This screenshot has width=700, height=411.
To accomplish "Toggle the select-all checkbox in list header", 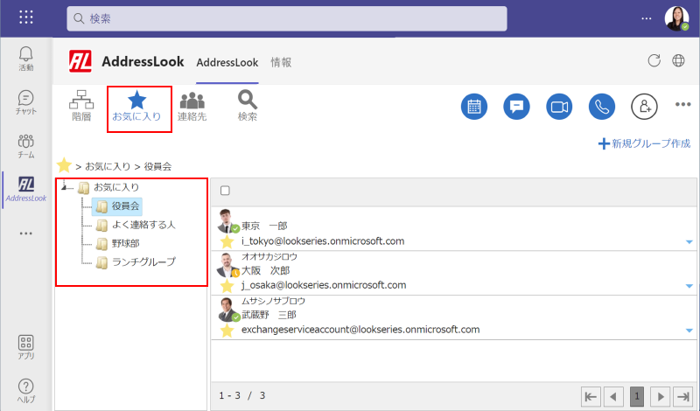I will pos(226,191).
